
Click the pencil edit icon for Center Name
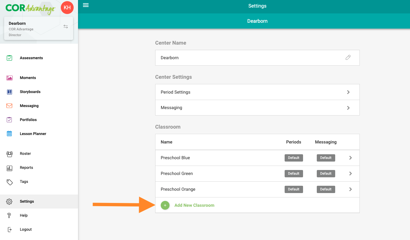(x=348, y=57)
